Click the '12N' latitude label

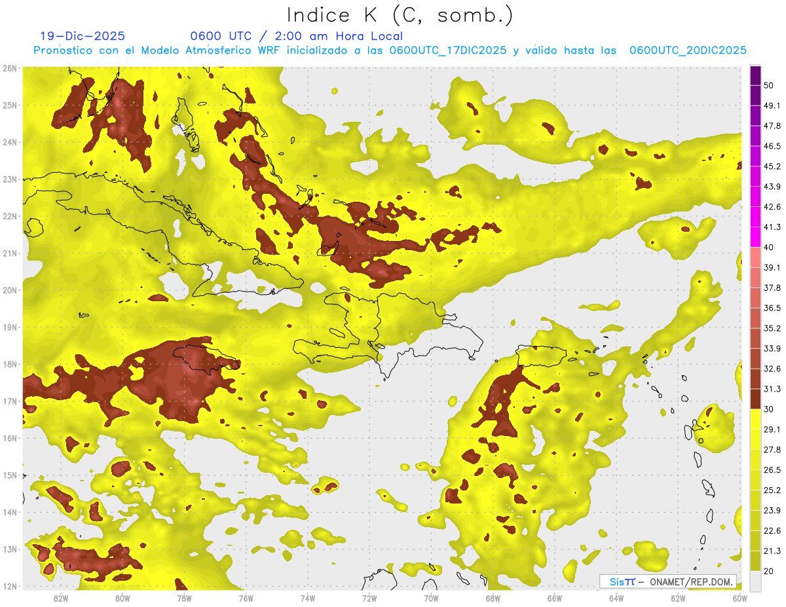[9, 586]
